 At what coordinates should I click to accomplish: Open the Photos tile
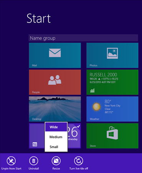pyautogui.click(x=112, y=55)
